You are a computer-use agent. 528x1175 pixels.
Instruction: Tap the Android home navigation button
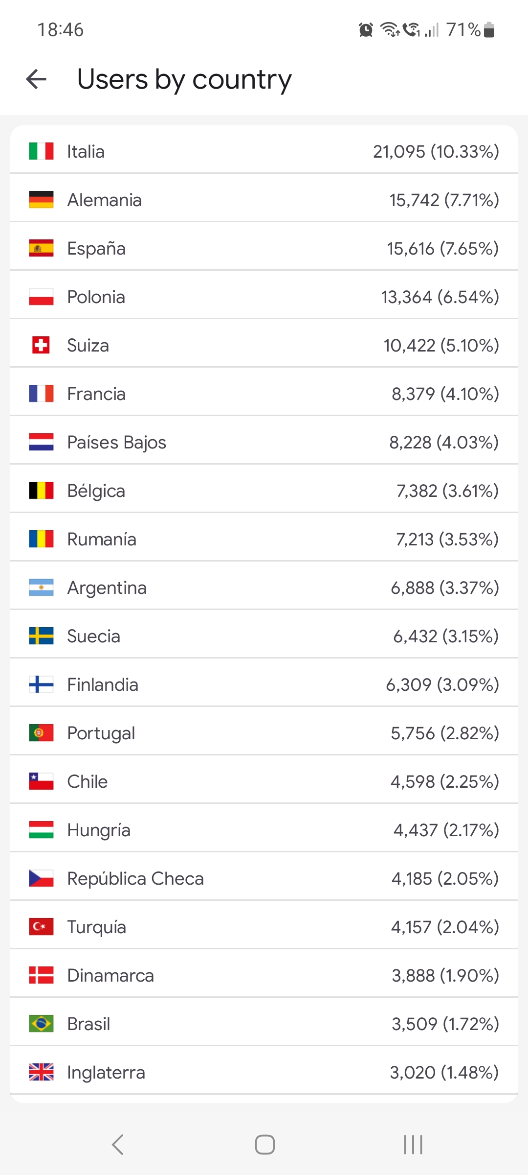click(264, 1145)
